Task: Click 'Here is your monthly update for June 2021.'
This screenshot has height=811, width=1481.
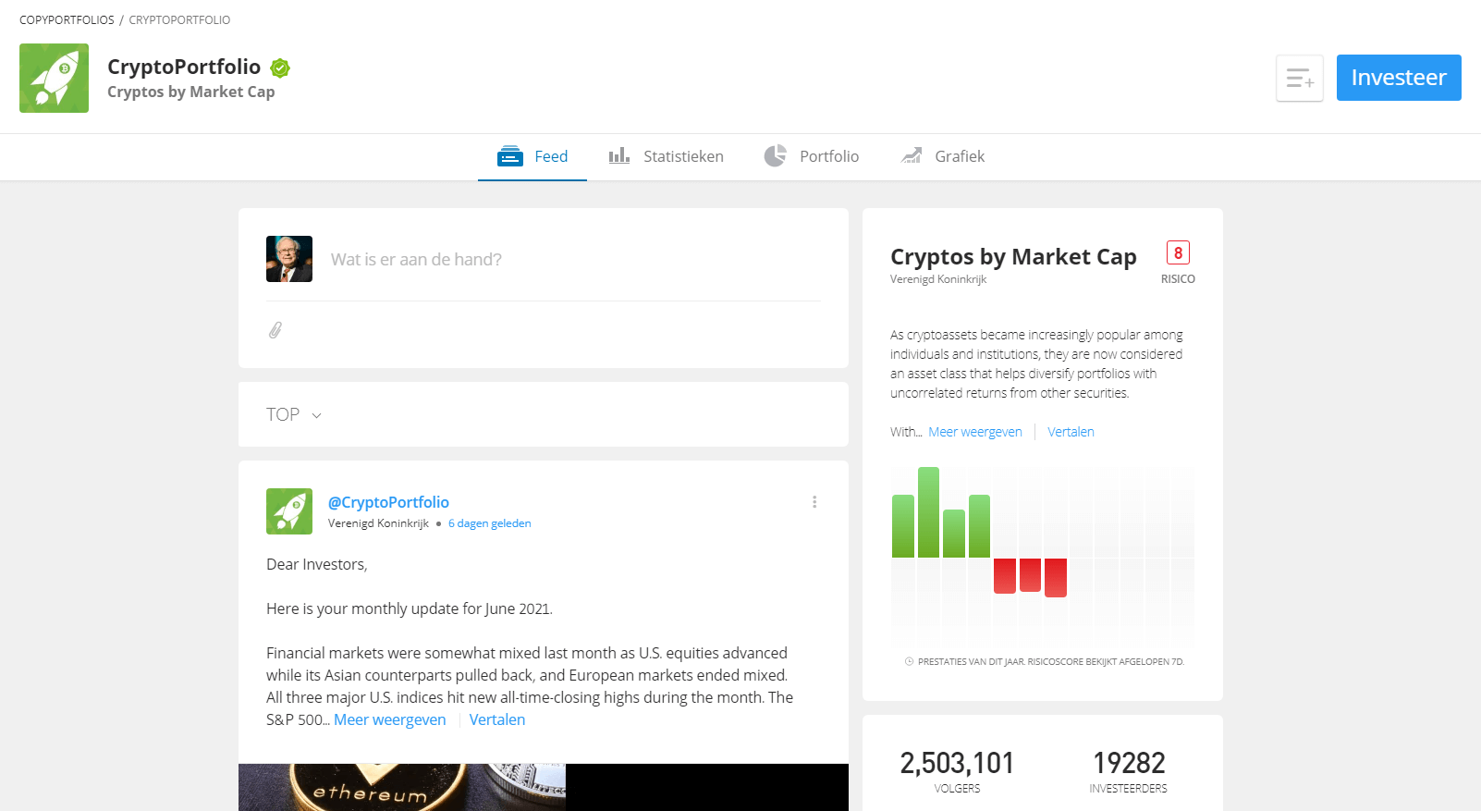Action: [x=410, y=608]
